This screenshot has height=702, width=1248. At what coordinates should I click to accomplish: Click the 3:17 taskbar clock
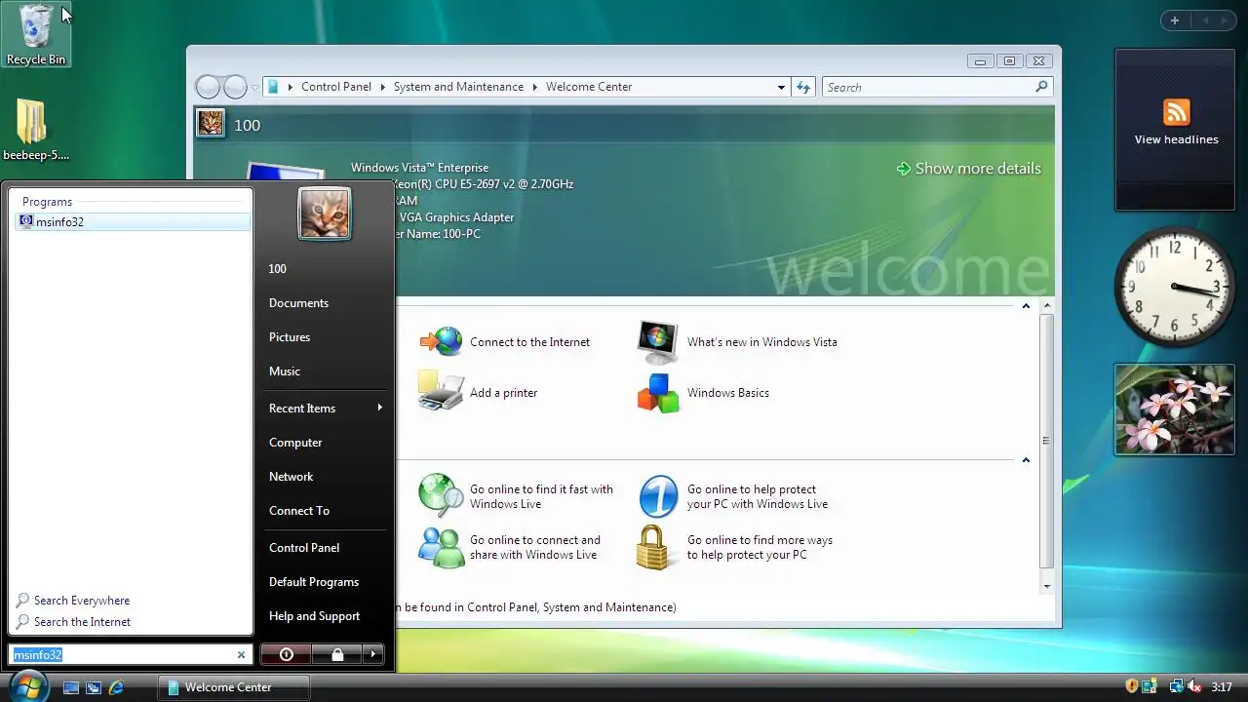point(1221,686)
